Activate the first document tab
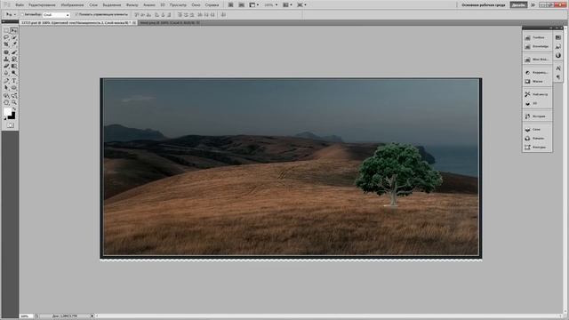 [78, 22]
